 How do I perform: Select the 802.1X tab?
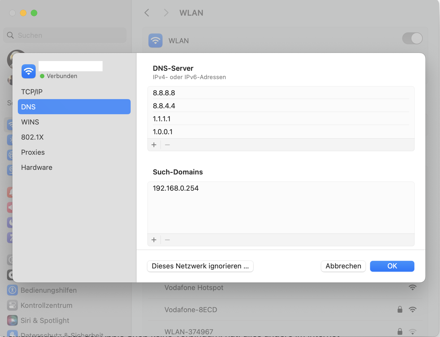(32, 137)
